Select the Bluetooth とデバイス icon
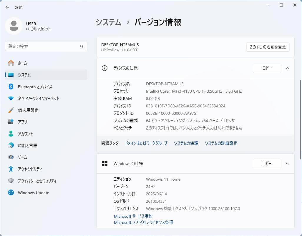Image resolution: width=302 pixels, height=236 pixels. tap(10, 87)
